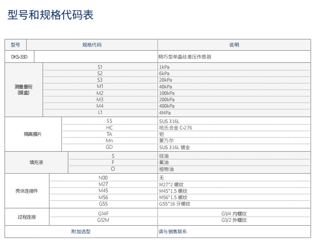This screenshot has width=320, height=247.
Task: Click the 请与销售联系 text
Action: pyautogui.click(x=173, y=232)
